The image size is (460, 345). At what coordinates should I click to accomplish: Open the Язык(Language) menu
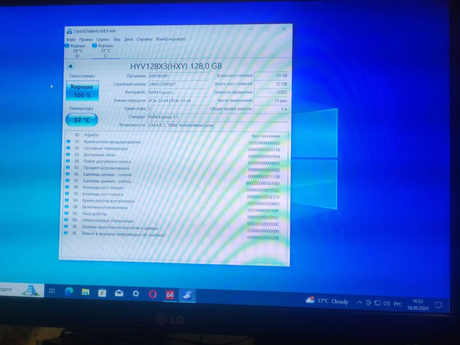click(x=171, y=39)
